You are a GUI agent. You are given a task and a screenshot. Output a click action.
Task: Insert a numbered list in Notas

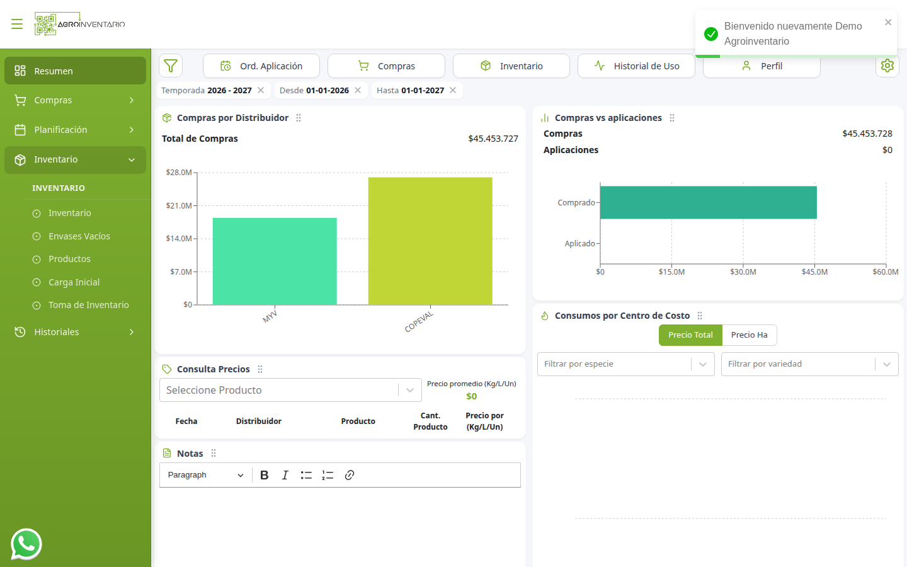point(328,475)
